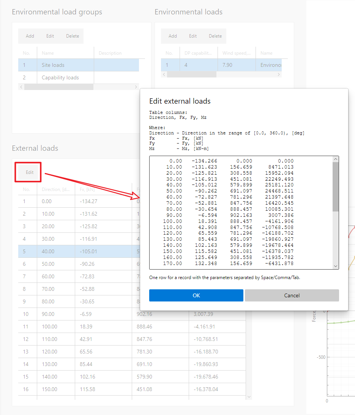
Task: Click Fy cell 451.08 in row 16
Action: 160,389
